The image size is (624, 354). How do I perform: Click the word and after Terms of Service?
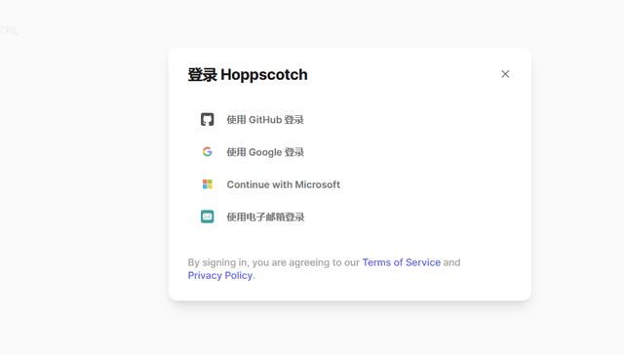point(451,262)
